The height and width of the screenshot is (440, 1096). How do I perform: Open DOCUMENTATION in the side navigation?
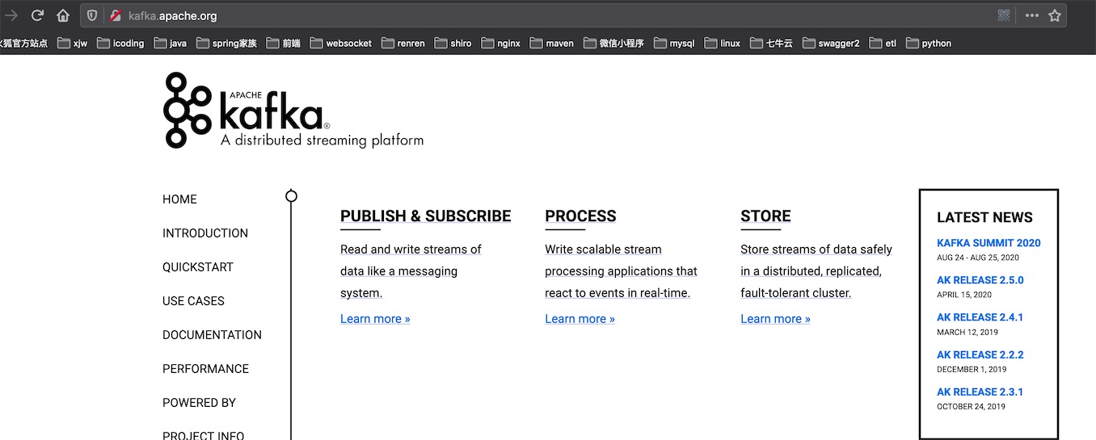(212, 335)
